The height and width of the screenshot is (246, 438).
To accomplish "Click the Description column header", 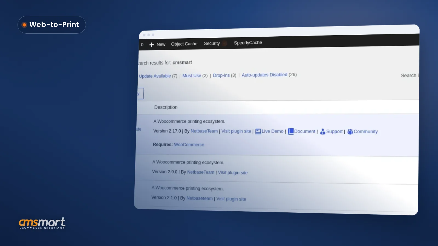I will click(x=166, y=107).
